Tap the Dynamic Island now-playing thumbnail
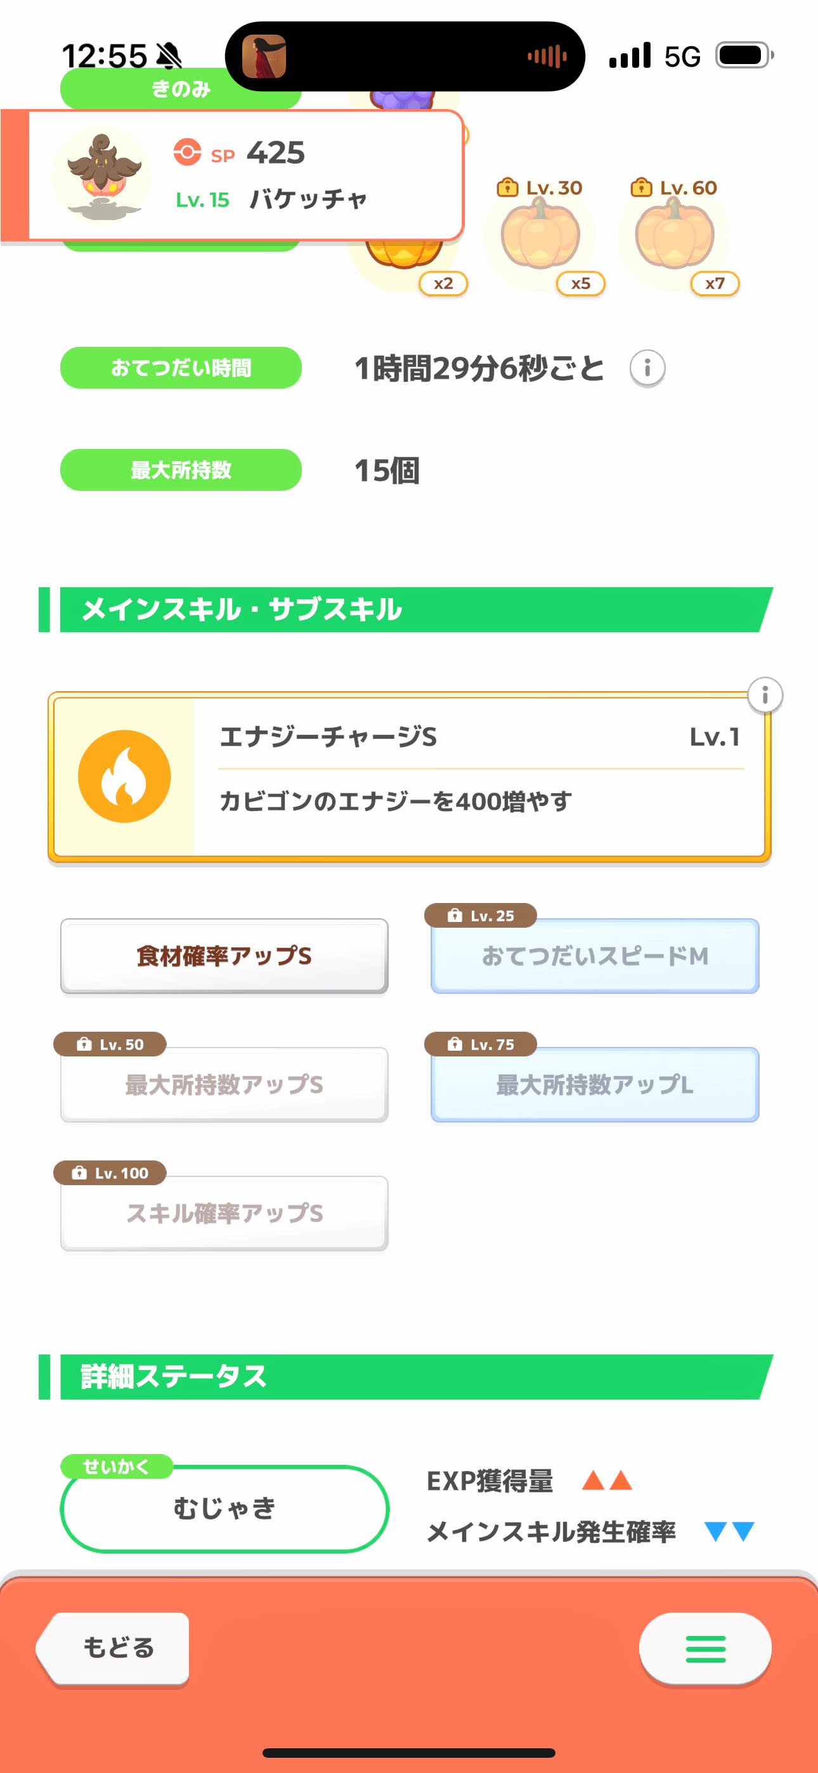The width and height of the screenshot is (818, 1773). click(264, 56)
